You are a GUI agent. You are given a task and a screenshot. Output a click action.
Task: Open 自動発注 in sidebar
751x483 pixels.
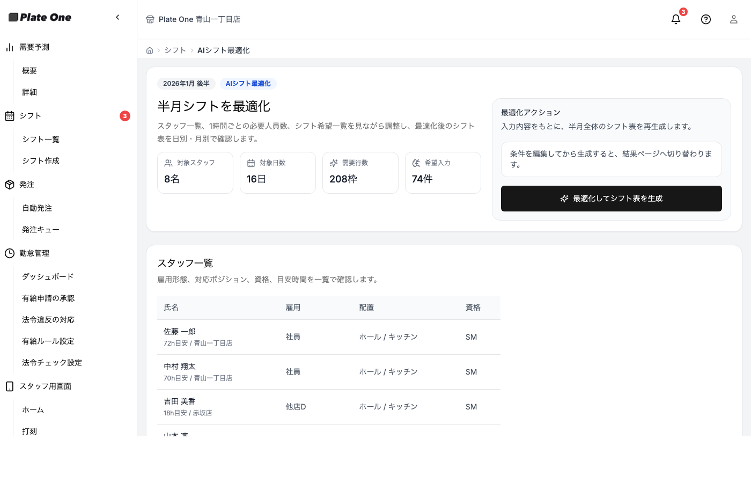(37, 208)
